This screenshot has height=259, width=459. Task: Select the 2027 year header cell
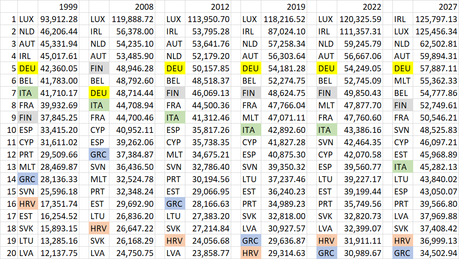pyautogui.click(x=436, y=6)
